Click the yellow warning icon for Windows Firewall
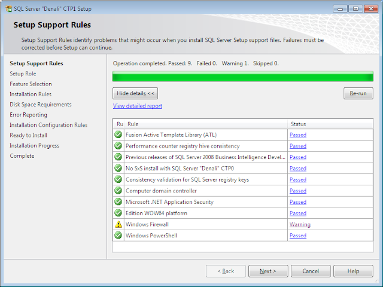The image size is (383, 287). point(118,224)
